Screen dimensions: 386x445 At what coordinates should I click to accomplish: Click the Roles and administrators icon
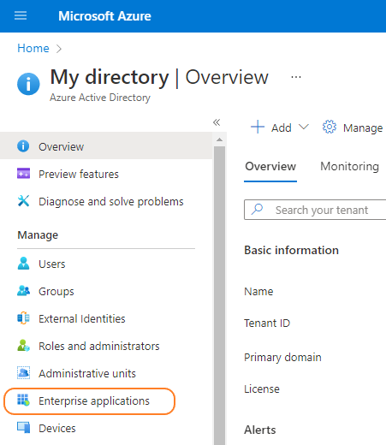(x=23, y=346)
